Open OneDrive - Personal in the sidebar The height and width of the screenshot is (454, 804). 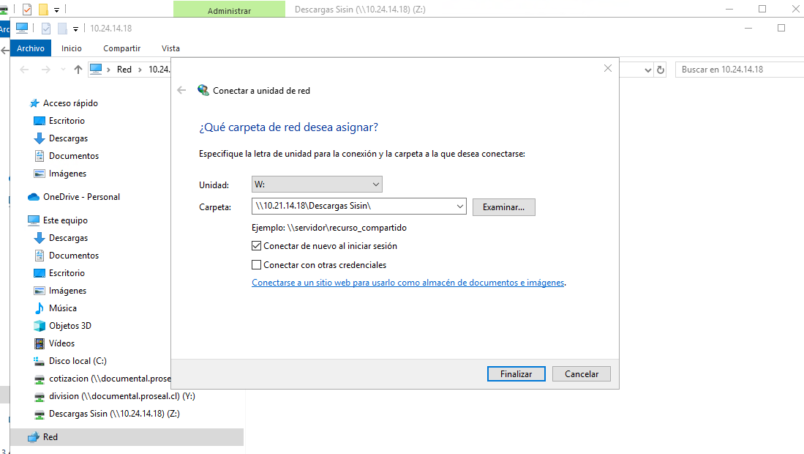pyautogui.click(x=80, y=197)
